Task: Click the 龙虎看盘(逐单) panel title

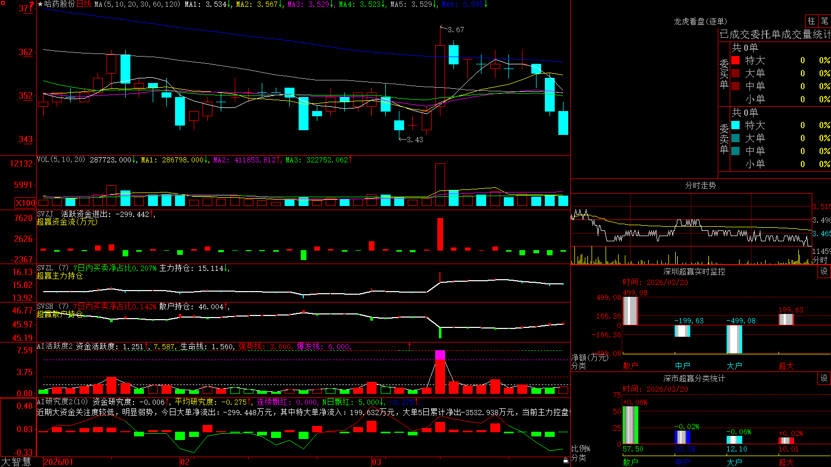Action: (x=700, y=21)
